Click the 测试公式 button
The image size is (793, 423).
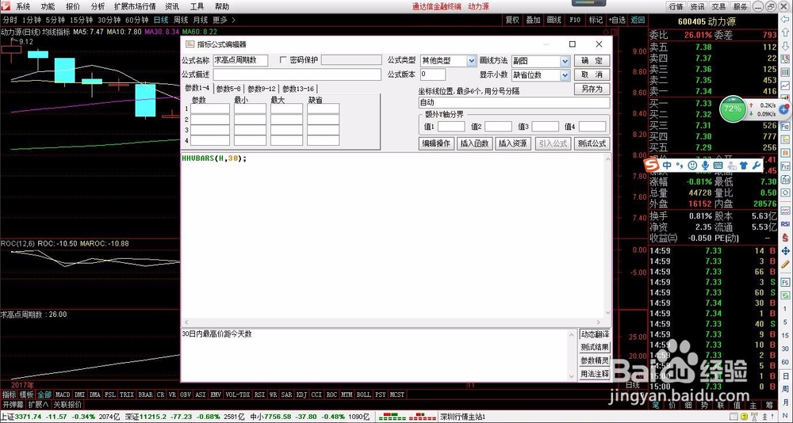tap(592, 143)
